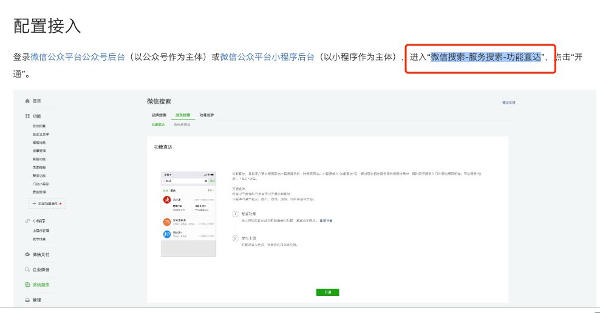Click the step 2 circle number
600x313 pixels.
(x=236, y=238)
